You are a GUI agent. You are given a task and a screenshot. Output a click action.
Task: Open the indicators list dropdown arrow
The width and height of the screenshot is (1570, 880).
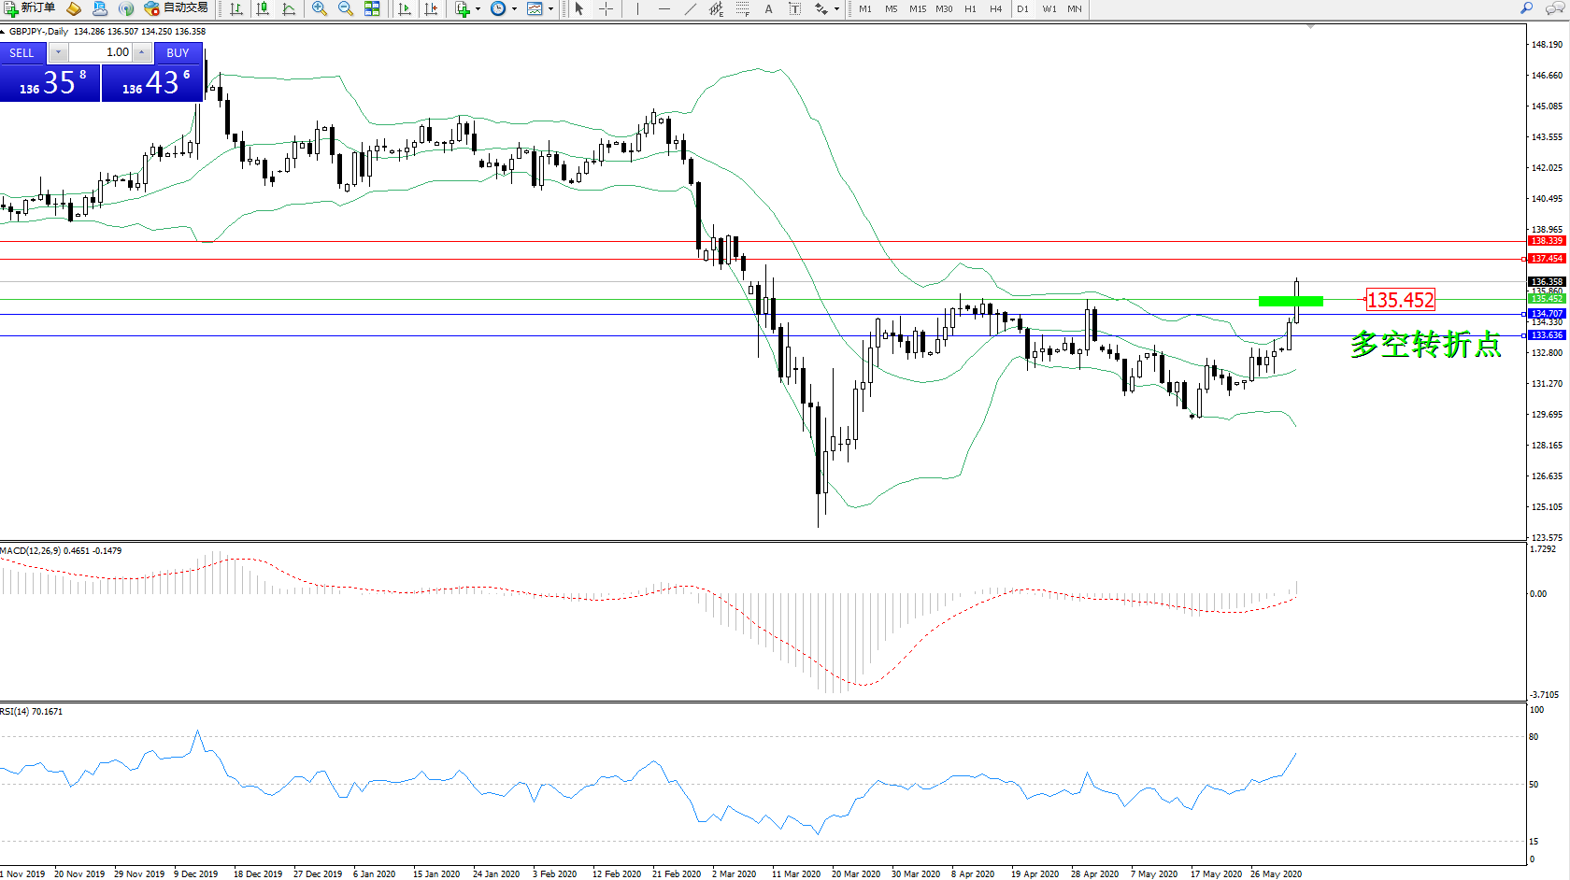point(478,8)
